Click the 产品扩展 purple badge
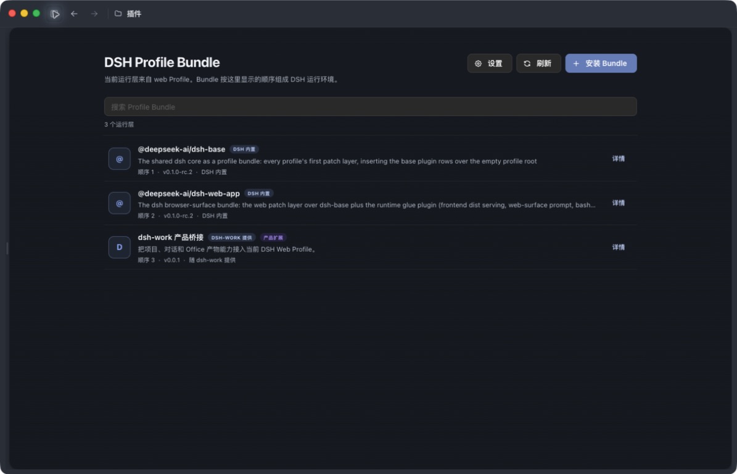This screenshot has height=474, width=737. click(x=273, y=238)
